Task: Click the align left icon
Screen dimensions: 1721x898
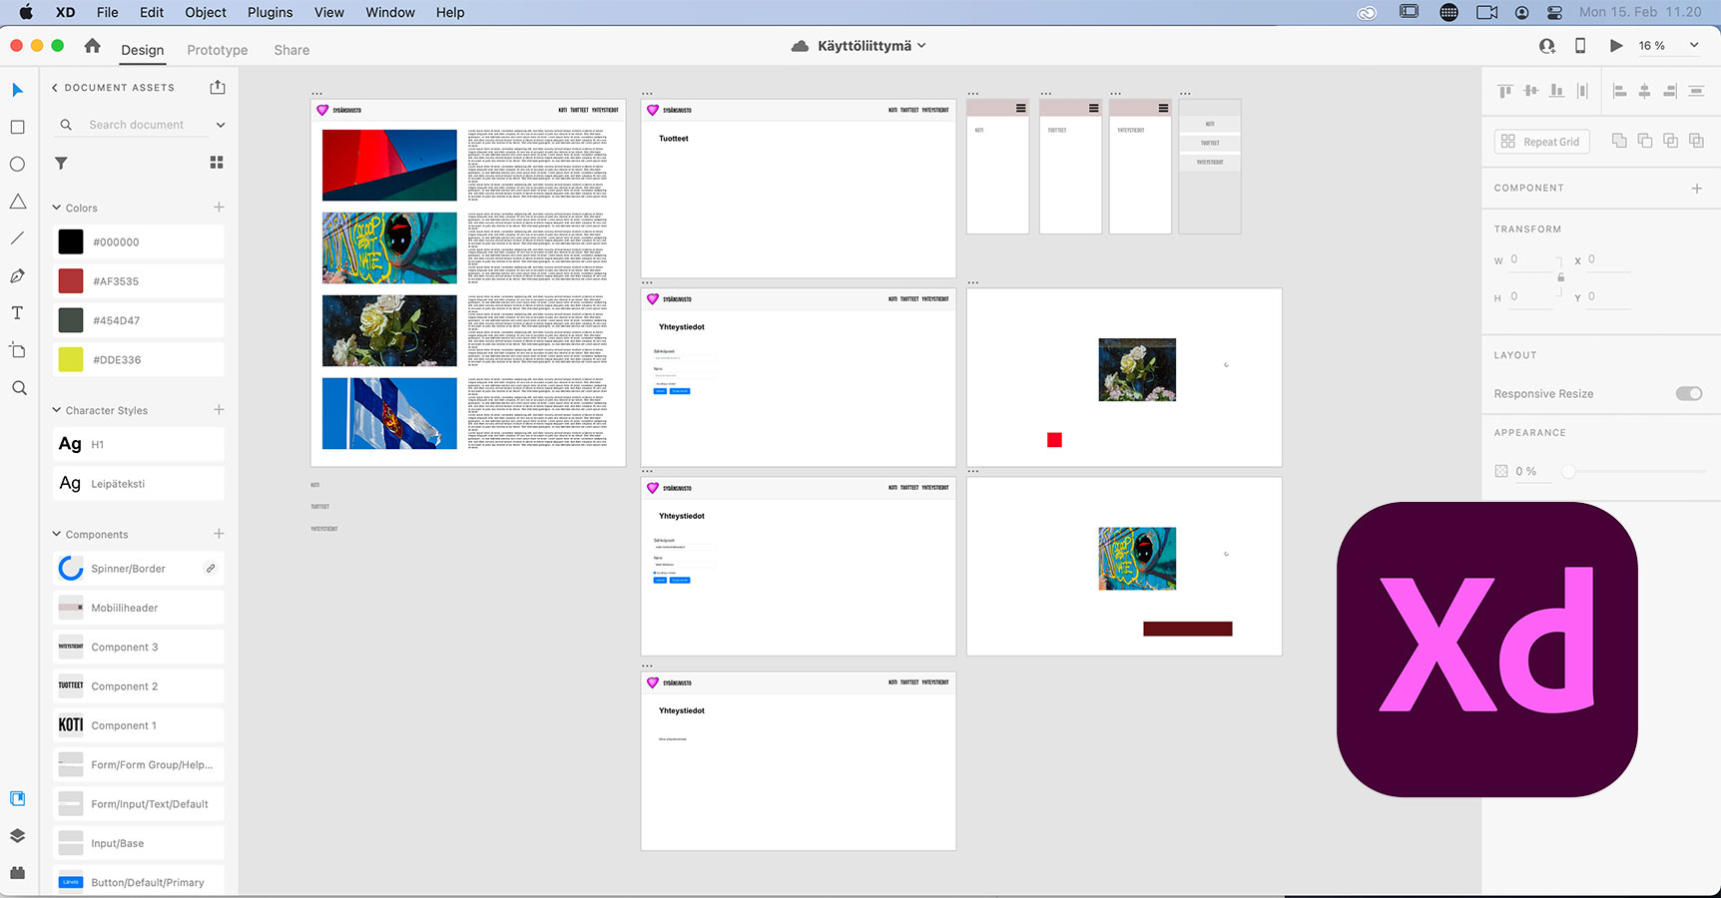Action: pos(1619,91)
